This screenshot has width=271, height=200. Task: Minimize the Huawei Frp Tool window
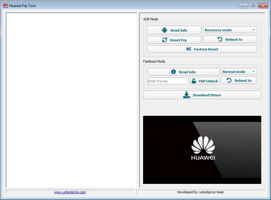[x=243, y=6]
